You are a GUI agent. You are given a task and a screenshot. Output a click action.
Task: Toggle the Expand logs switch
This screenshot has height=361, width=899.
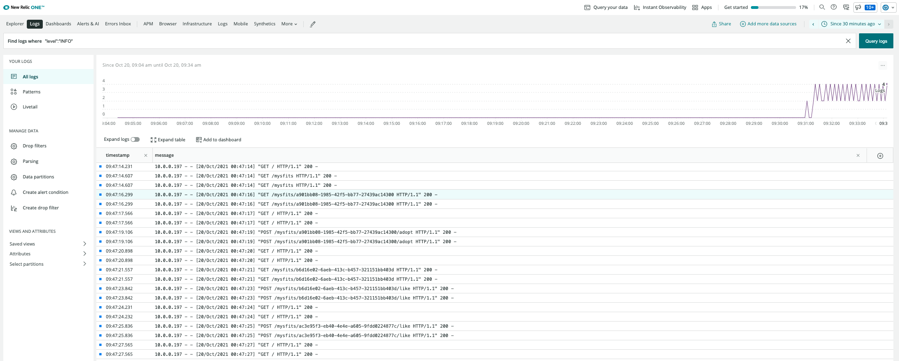[x=135, y=139]
